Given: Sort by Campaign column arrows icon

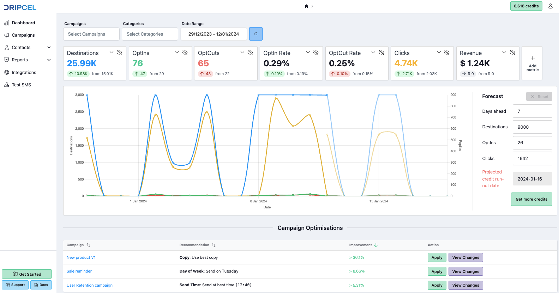Looking at the screenshot, I should (89, 245).
